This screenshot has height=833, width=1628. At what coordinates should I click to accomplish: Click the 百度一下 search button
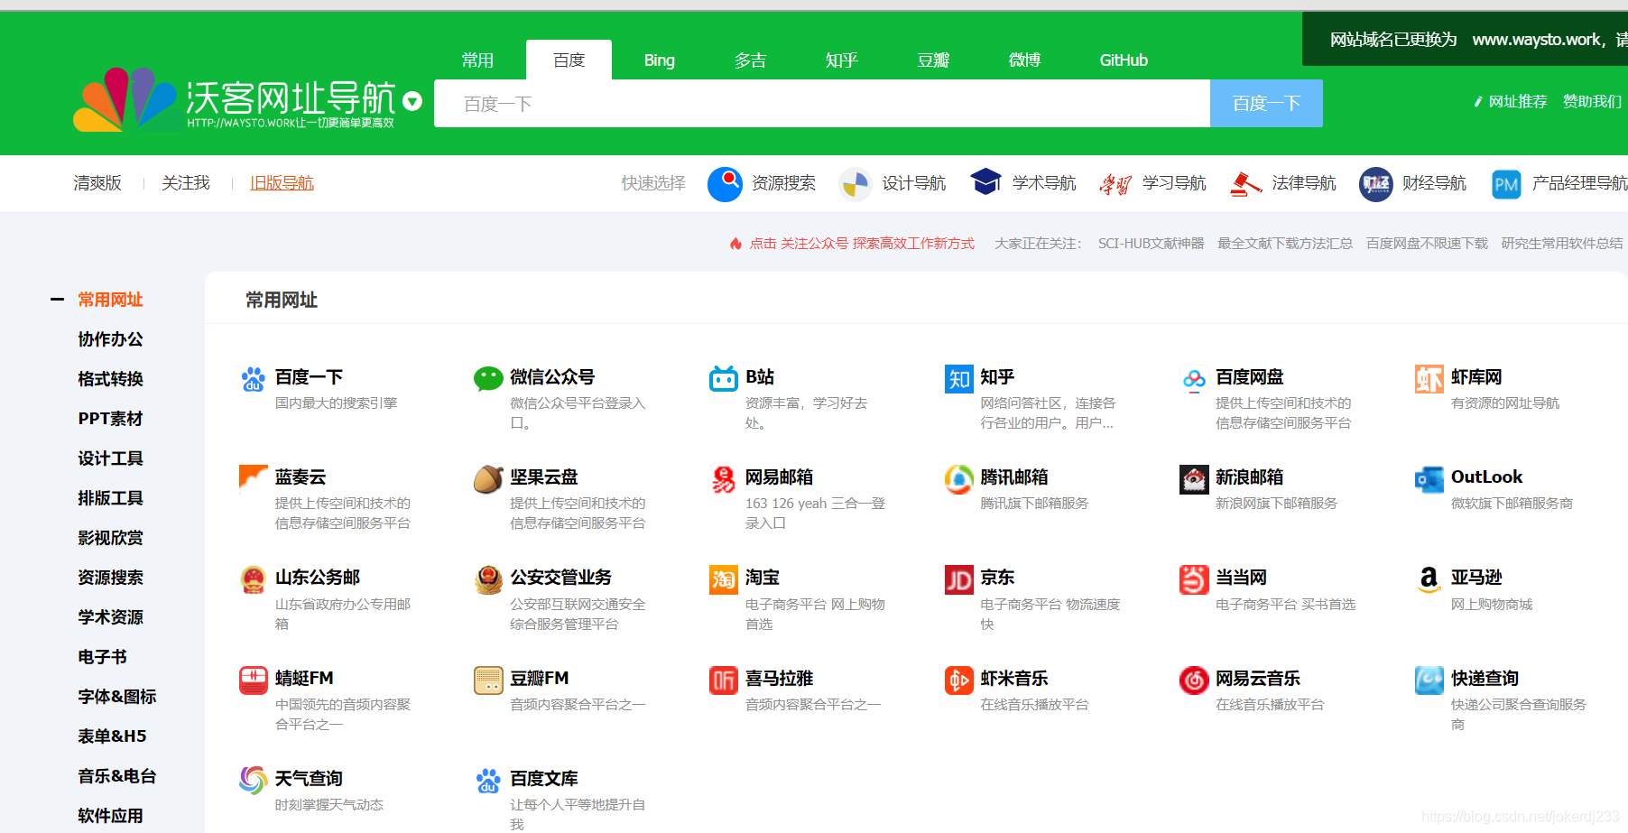(1266, 104)
